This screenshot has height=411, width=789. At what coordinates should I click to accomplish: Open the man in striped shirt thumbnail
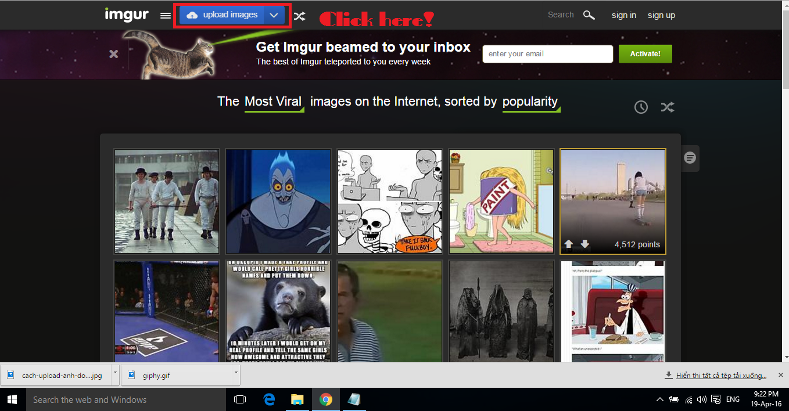[390, 311]
